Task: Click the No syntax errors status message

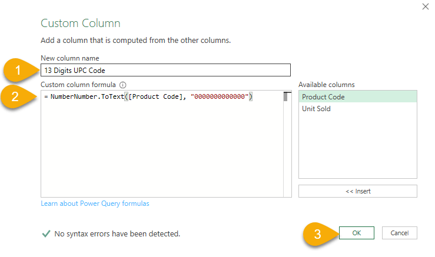Action: pos(117,233)
